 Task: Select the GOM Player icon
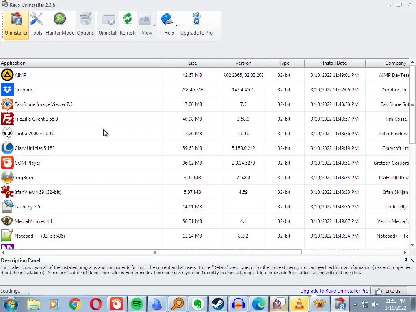point(7,162)
